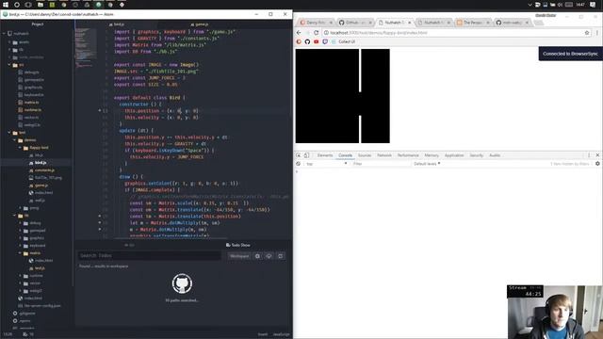Switch to the Audits tab in DevTools

tap(495, 155)
